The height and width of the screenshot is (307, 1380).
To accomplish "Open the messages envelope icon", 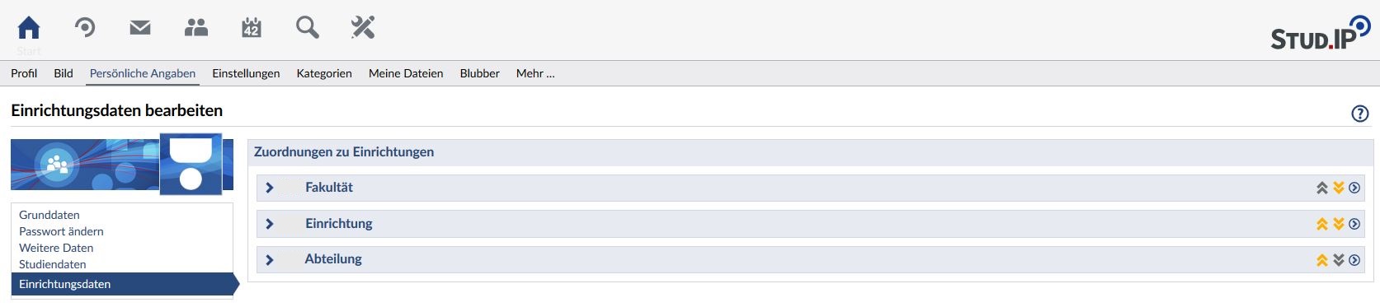I will [x=140, y=28].
